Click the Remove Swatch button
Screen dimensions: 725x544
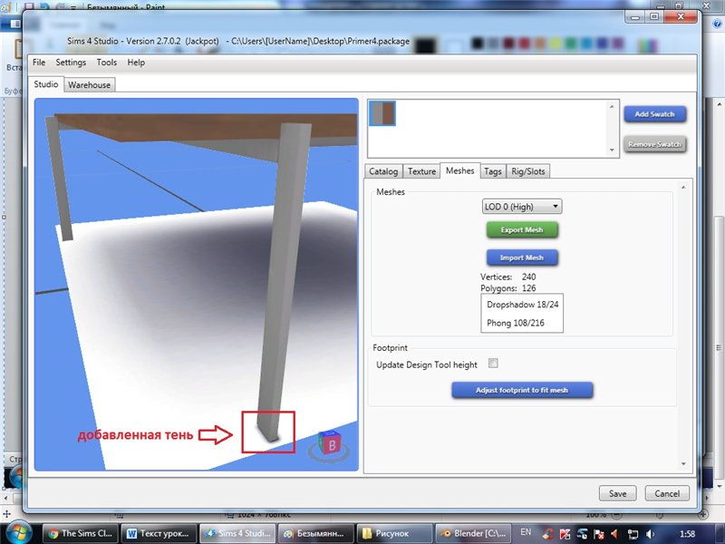[654, 144]
